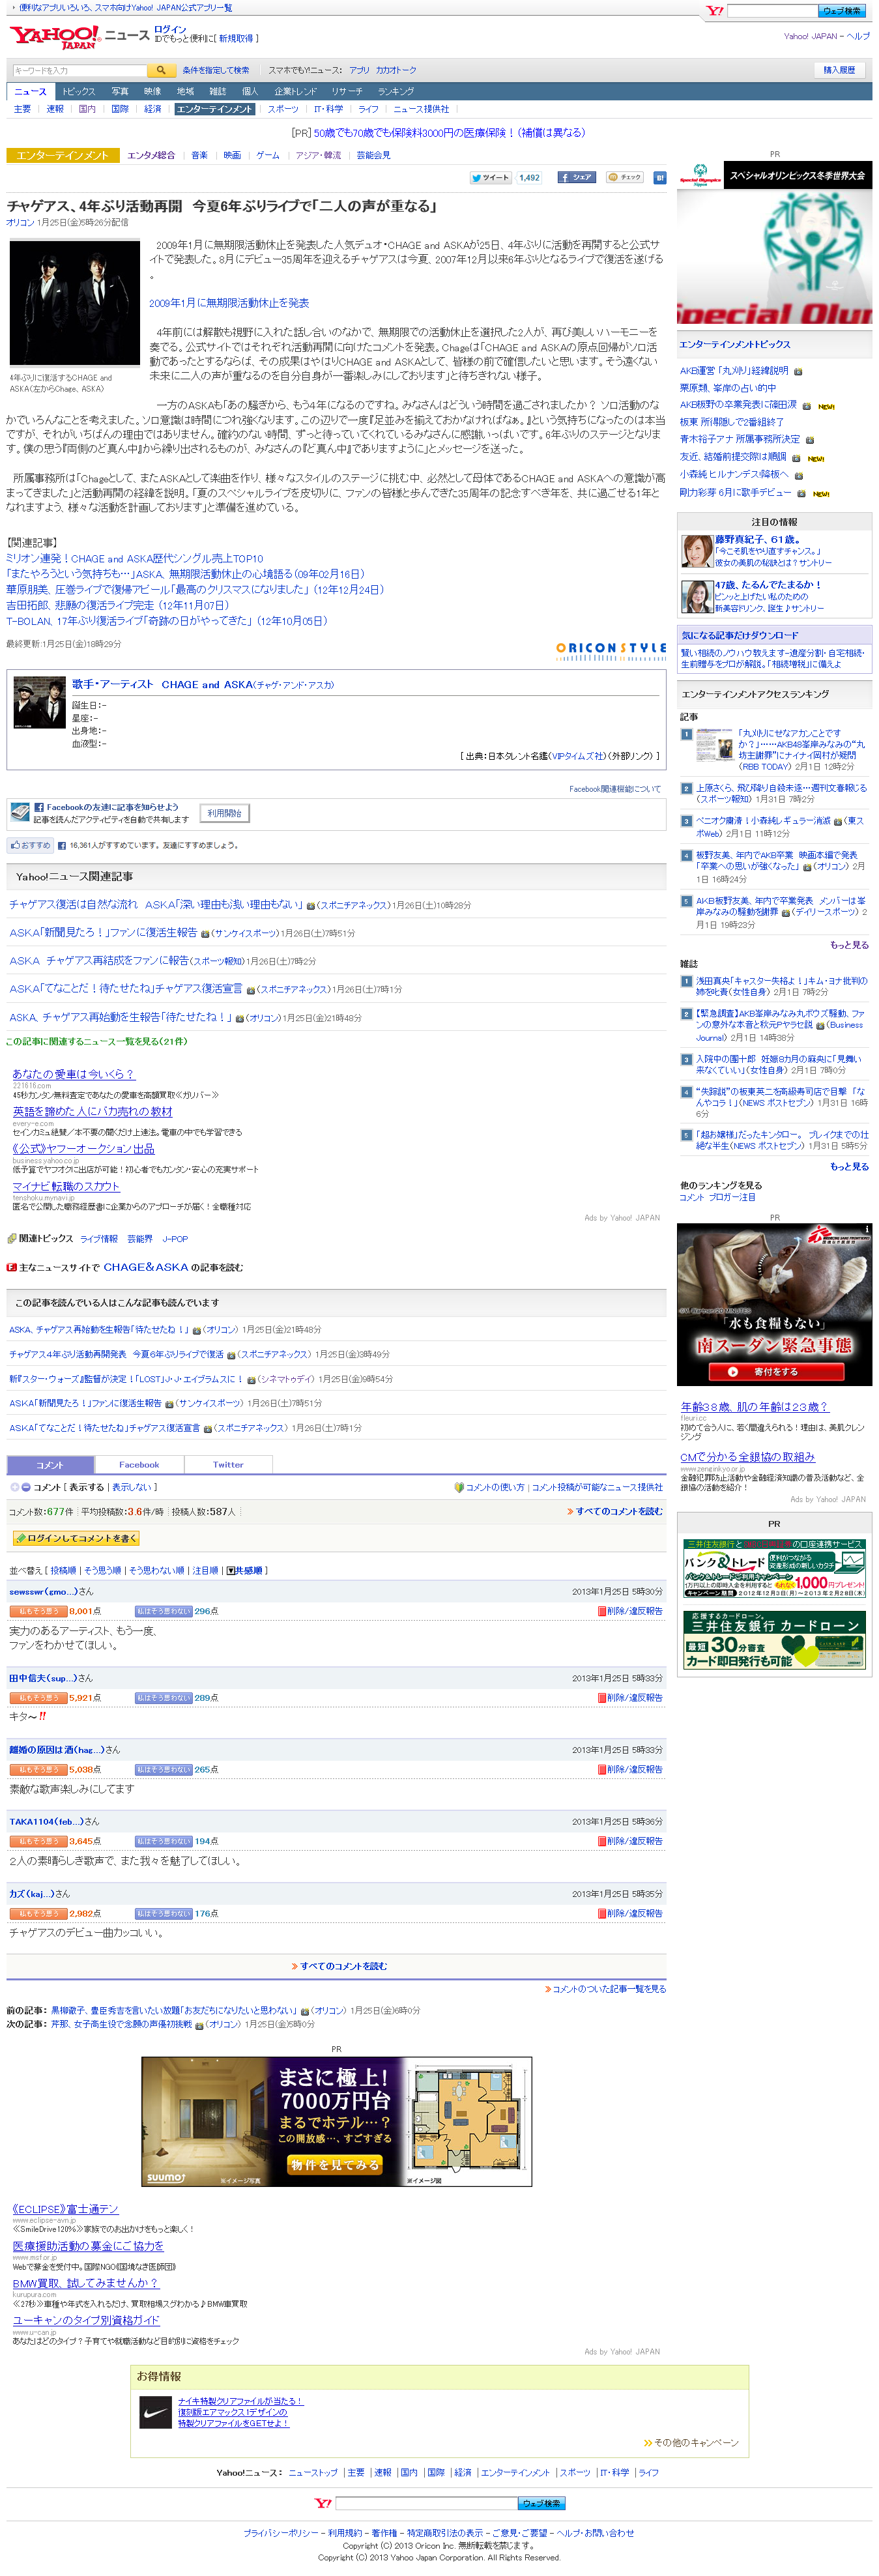Select the スポーツ category in sub-navigation
This screenshot has width=879, height=2576.
click(282, 109)
